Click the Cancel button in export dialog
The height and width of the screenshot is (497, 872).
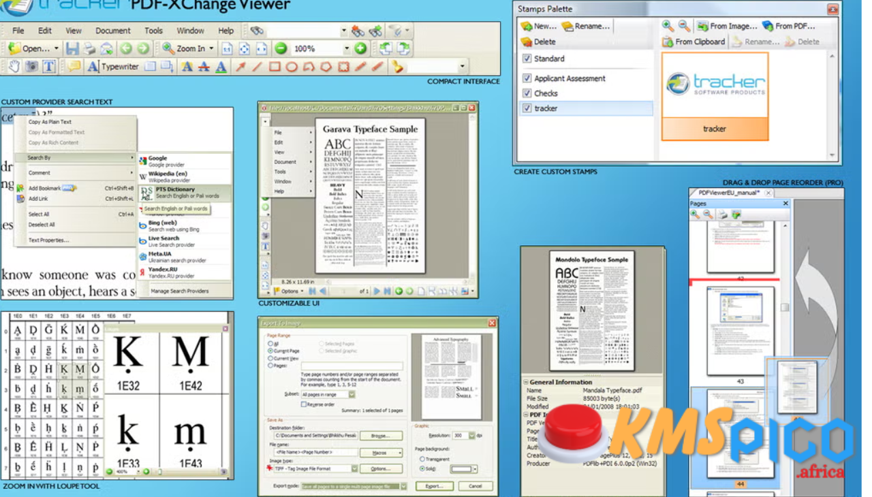click(476, 486)
